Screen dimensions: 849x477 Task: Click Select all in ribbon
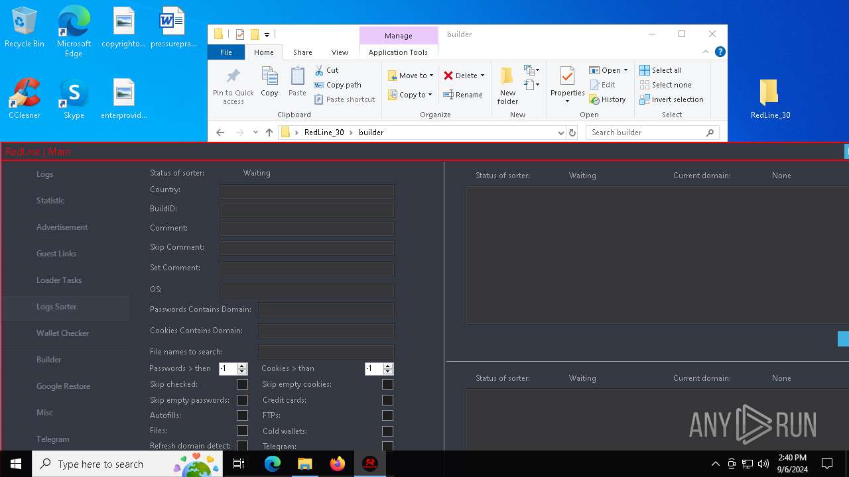tap(661, 70)
